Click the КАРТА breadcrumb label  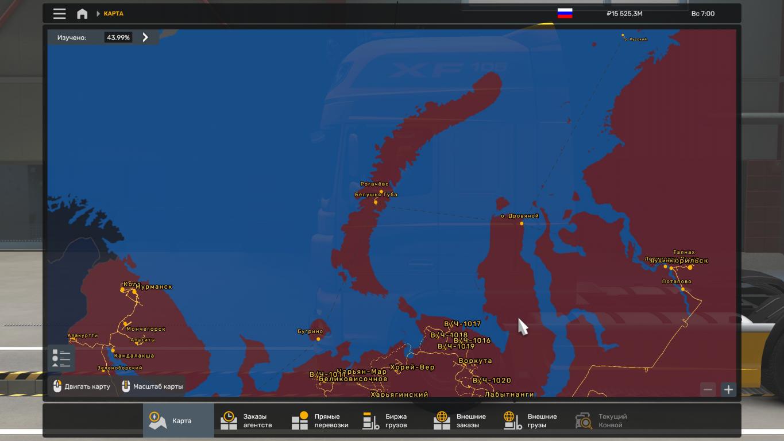[x=113, y=14]
